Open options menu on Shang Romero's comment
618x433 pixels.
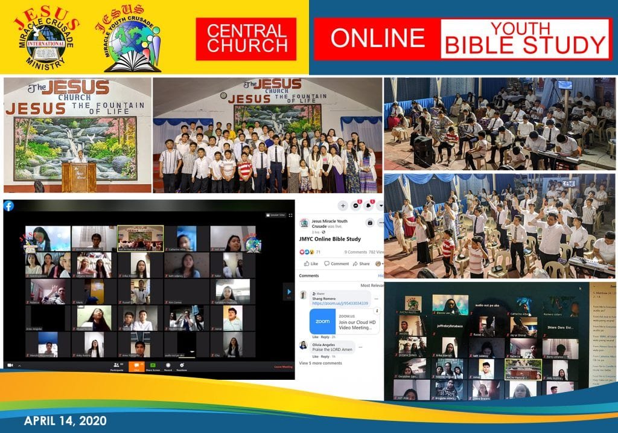pyautogui.click(x=377, y=299)
